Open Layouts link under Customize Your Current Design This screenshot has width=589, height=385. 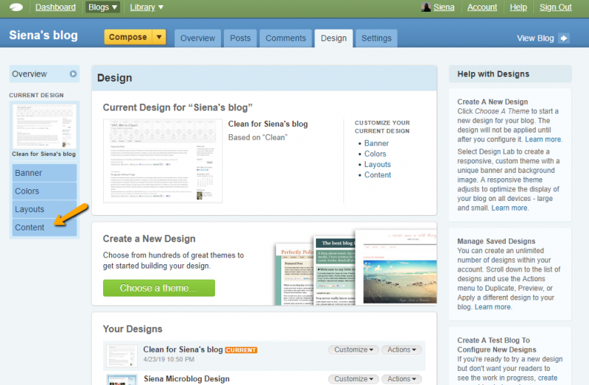click(x=378, y=164)
